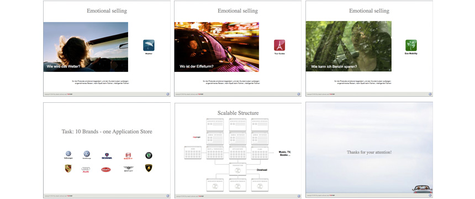475x199 pixels.
Task: Select the red Tour Guides Eiffel icon
Action: click(x=279, y=45)
